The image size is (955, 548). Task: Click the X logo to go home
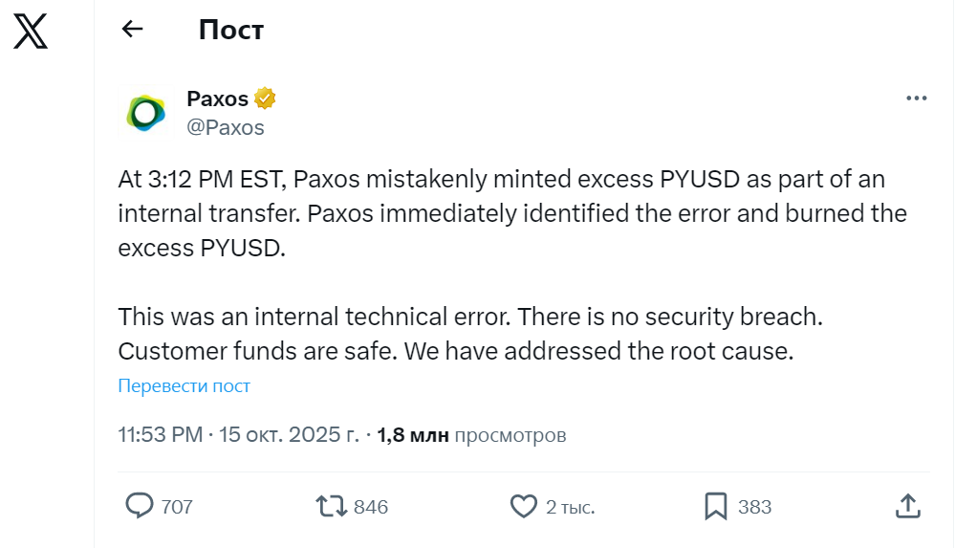pyautogui.click(x=31, y=31)
